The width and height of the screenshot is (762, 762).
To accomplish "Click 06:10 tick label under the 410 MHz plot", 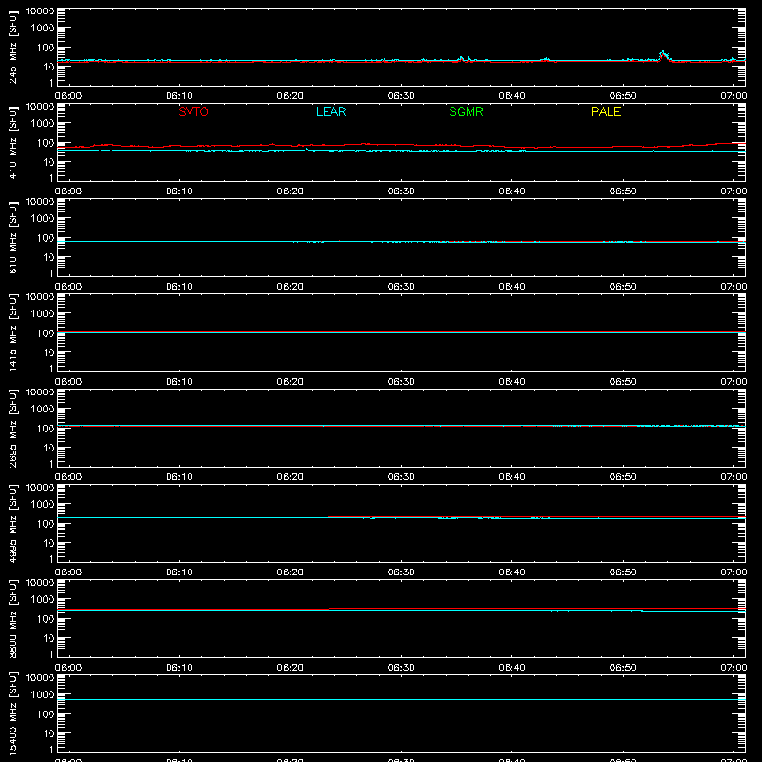I will pyautogui.click(x=179, y=191).
